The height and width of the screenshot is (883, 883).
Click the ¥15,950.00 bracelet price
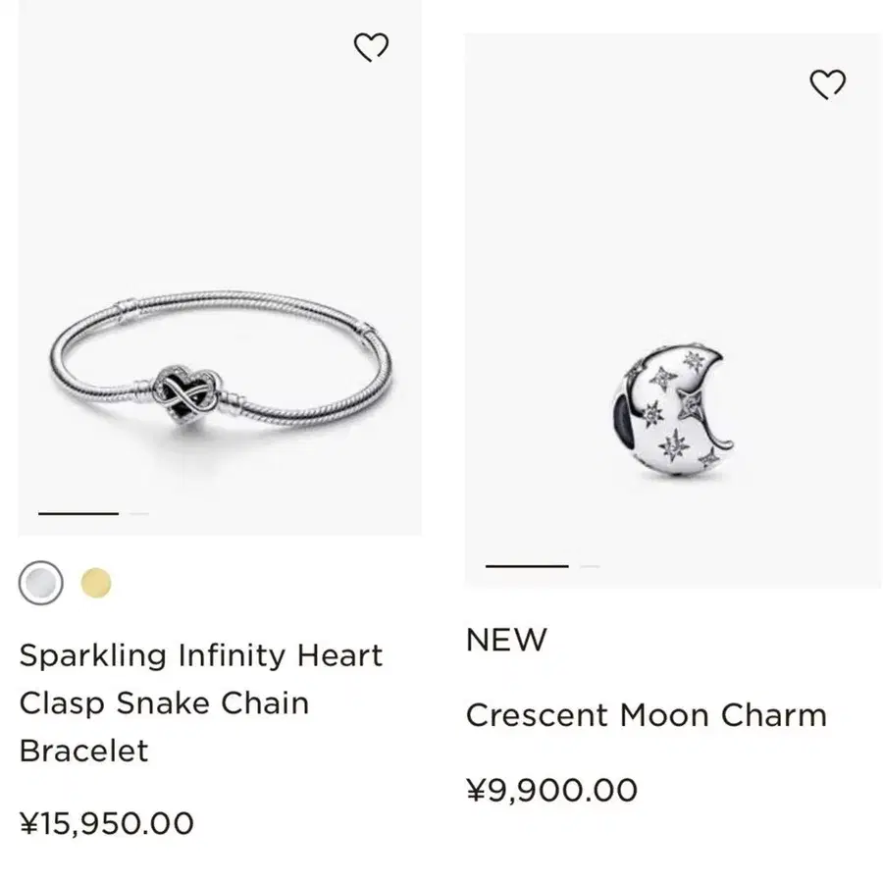point(107,822)
